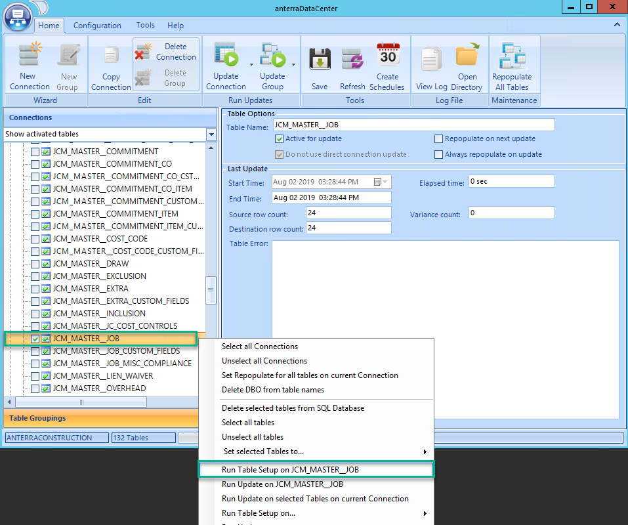Image resolution: width=628 pixels, height=525 pixels.
Task: Open the Update Connection dropdown arrow
Action: click(251, 64)
